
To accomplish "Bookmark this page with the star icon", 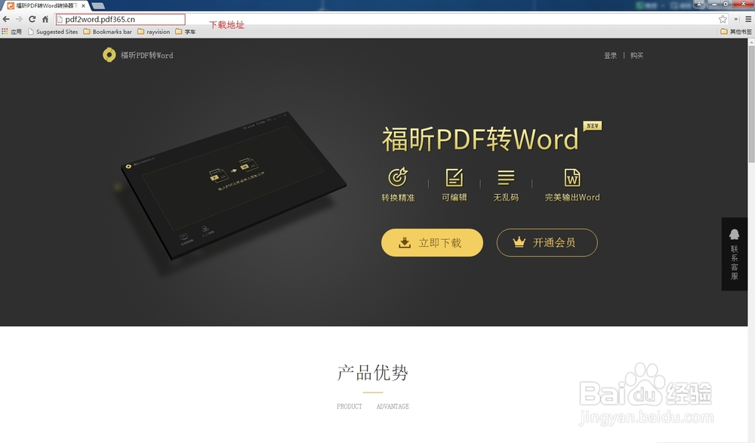I will 723,20.
